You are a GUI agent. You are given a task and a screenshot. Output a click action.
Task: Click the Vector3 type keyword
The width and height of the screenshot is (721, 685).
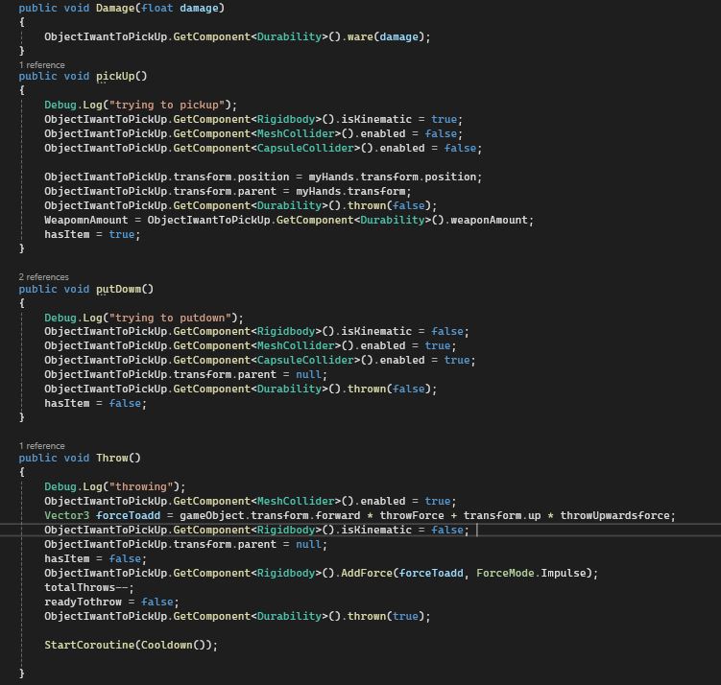(x=66, y=515)
